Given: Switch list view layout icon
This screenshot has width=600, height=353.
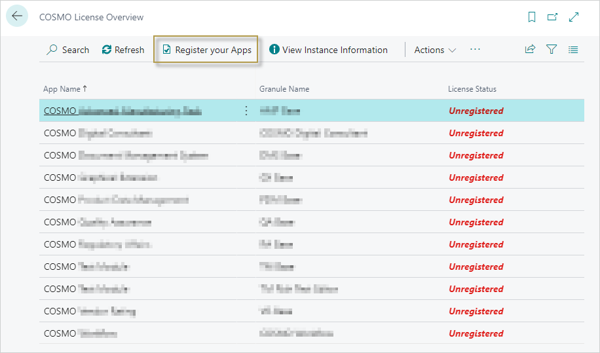Looking at the screenshot, I should click(573, 50).
